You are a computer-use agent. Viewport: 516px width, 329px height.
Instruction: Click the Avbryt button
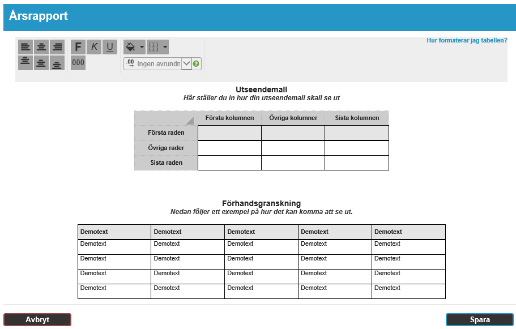37,320
